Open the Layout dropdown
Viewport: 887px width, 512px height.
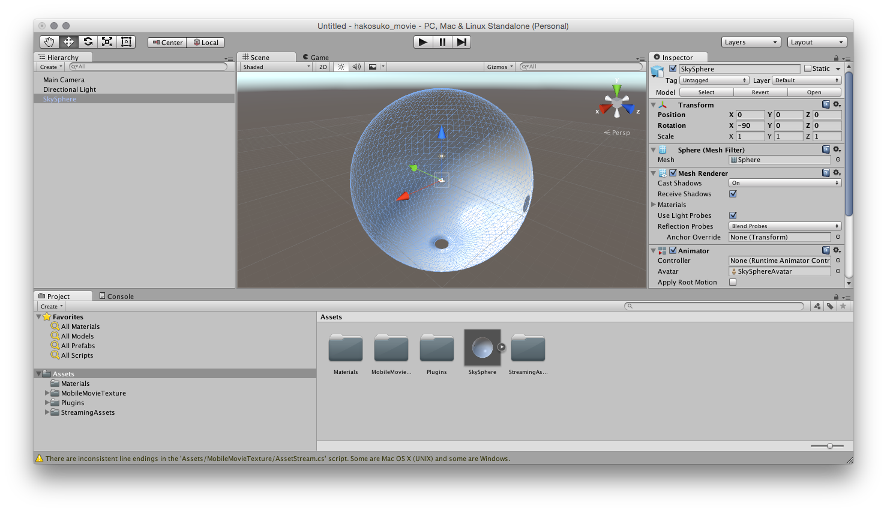coord(817,42)
